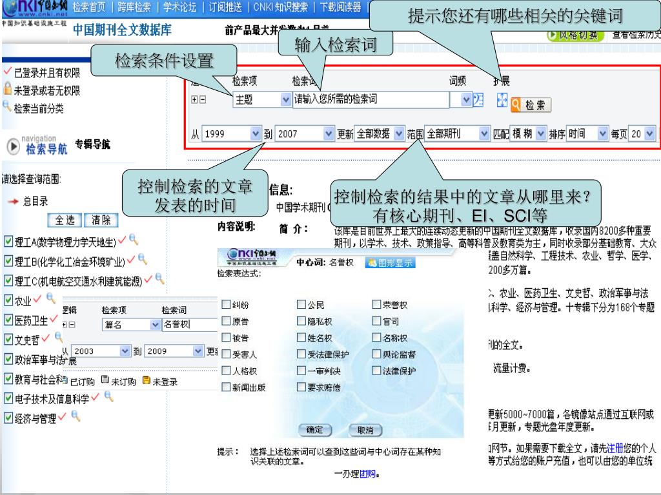
Task: Check the 隐私权 keyword checkbox
Action: tap(301, 321)
